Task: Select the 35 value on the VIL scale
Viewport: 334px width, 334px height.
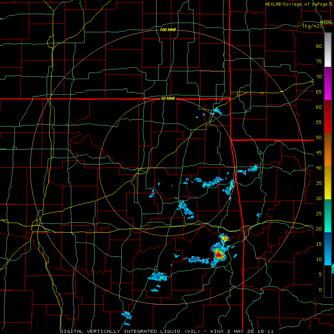Action: (x=319, y=183)
